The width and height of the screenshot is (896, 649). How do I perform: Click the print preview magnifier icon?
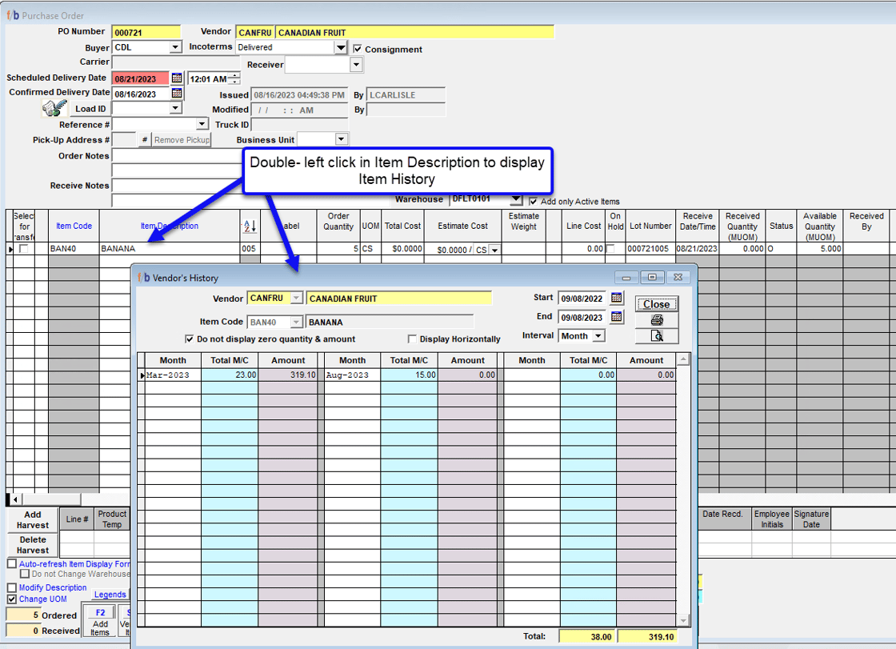[x=657, y=336]
